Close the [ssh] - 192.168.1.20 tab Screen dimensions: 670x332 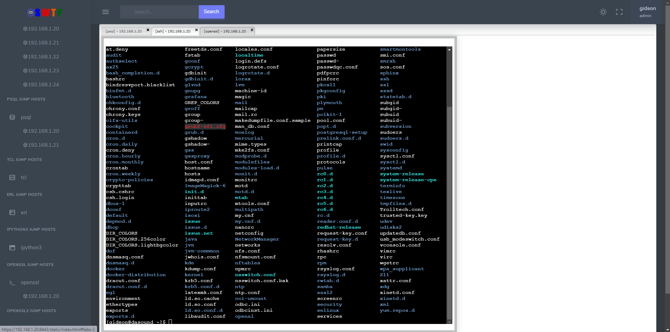click(196, 30)
